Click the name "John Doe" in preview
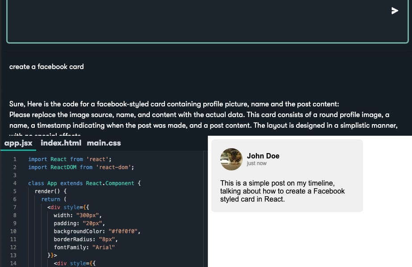The image size is (412, 267). [263, 156]
